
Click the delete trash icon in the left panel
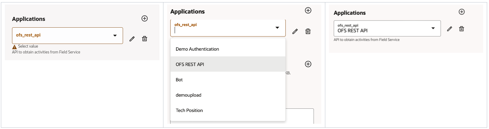[x=145, y=39]
